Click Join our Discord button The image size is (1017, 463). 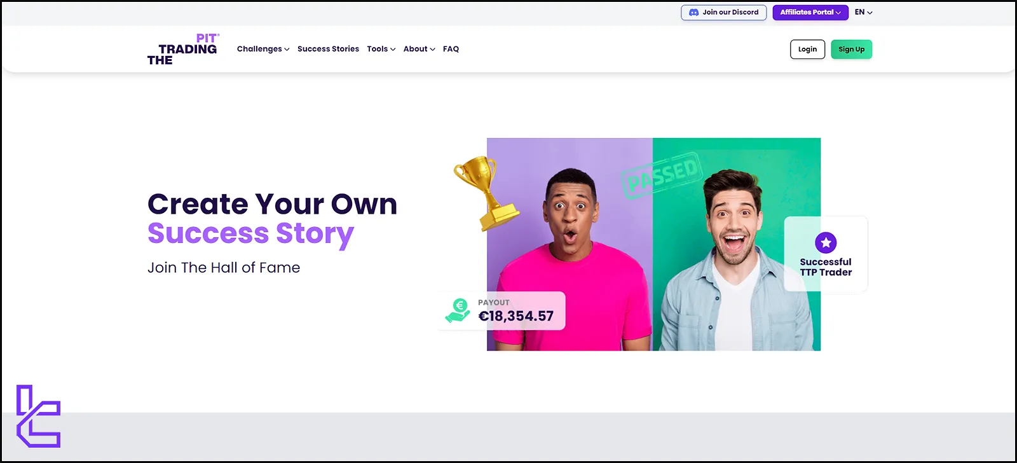point(723,12)
